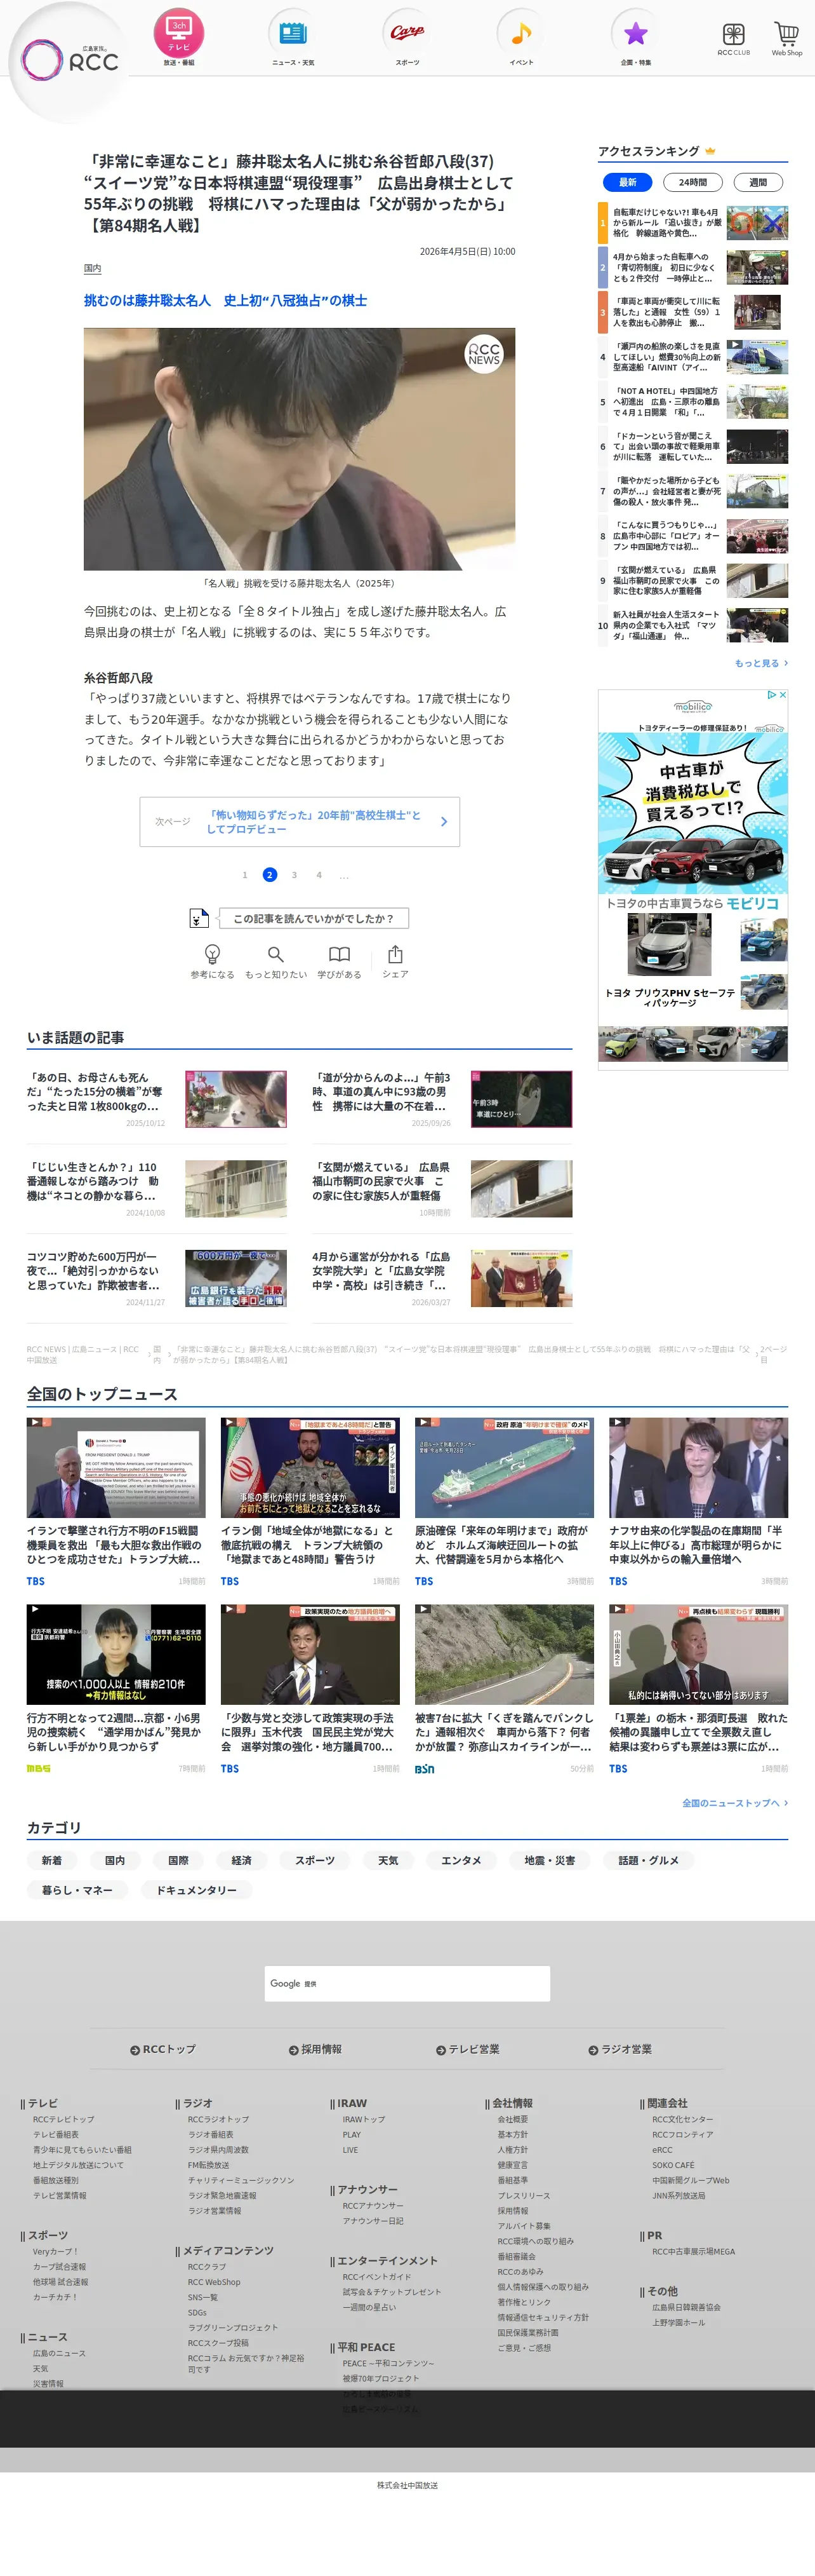Image resolution: width=815 pixels, height=2576 pixels.
Task: Select the 新着 category chip
Action: (52, 1860)
